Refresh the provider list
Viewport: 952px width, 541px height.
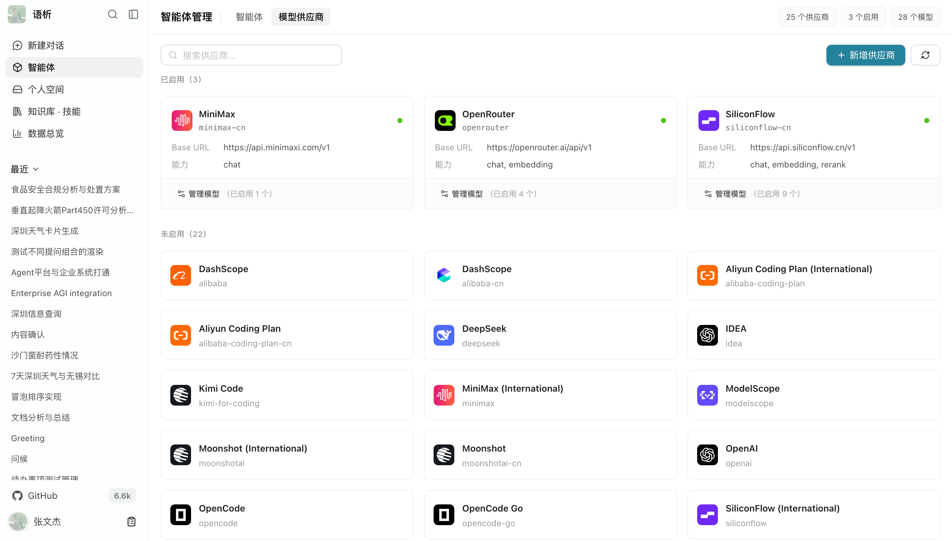click(925, 55)
